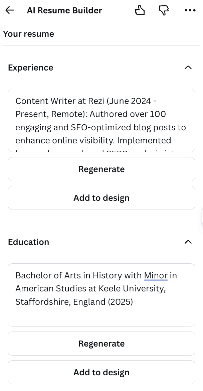203x391 pixels.
Task: Collapse the Education section
Action: pos(188,242)
